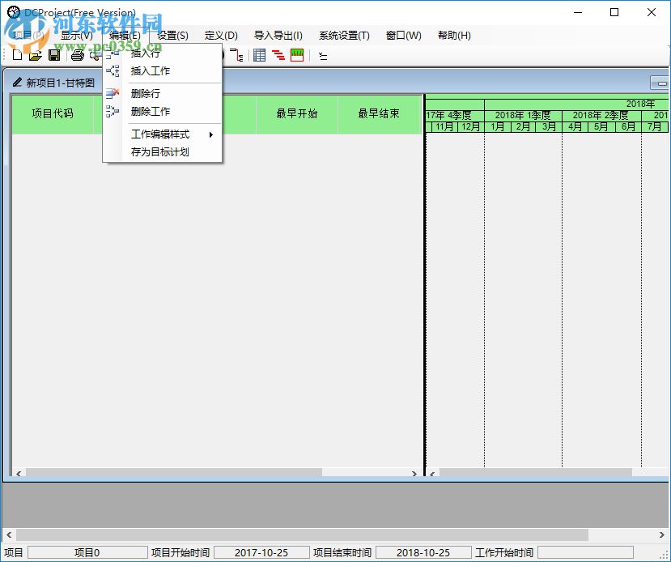Click the project start date 2017-10-25 field
This screenshot has width=671, height=562.
tap(261, 552)
